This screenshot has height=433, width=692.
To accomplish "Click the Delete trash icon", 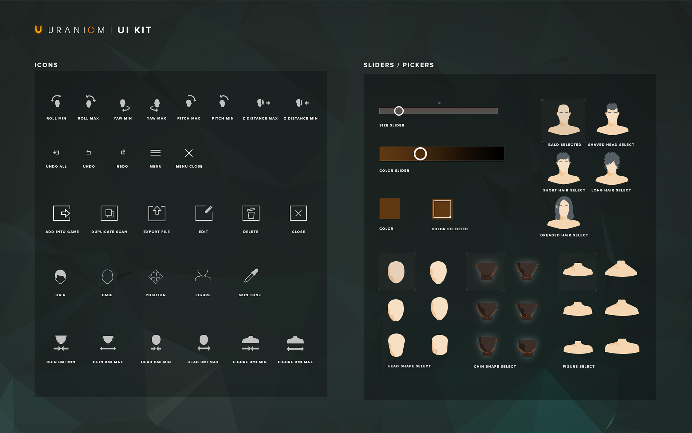I will pyautogui.click(x=251, y=213).
